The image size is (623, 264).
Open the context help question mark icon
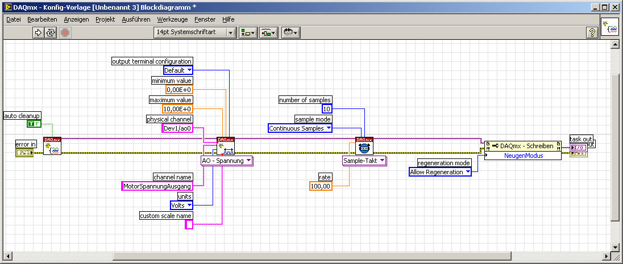592,32
